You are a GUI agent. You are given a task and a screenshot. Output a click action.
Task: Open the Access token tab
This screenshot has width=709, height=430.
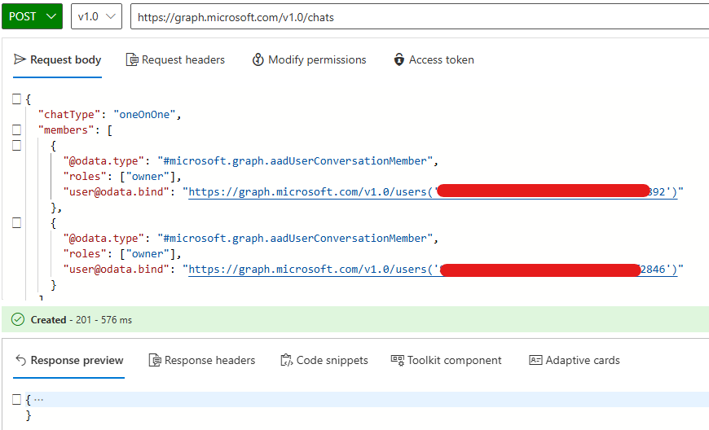[434, 60]
